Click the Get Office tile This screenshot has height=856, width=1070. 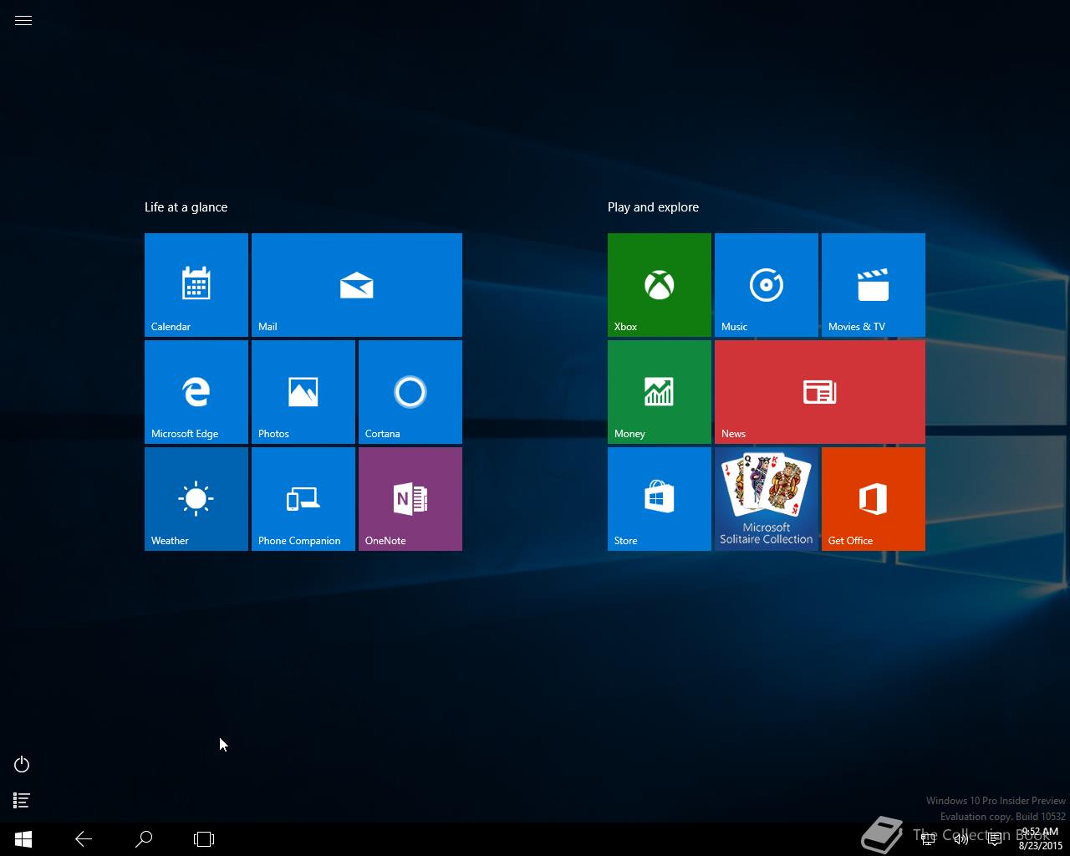pyautogui.click(x=873, y=498)
